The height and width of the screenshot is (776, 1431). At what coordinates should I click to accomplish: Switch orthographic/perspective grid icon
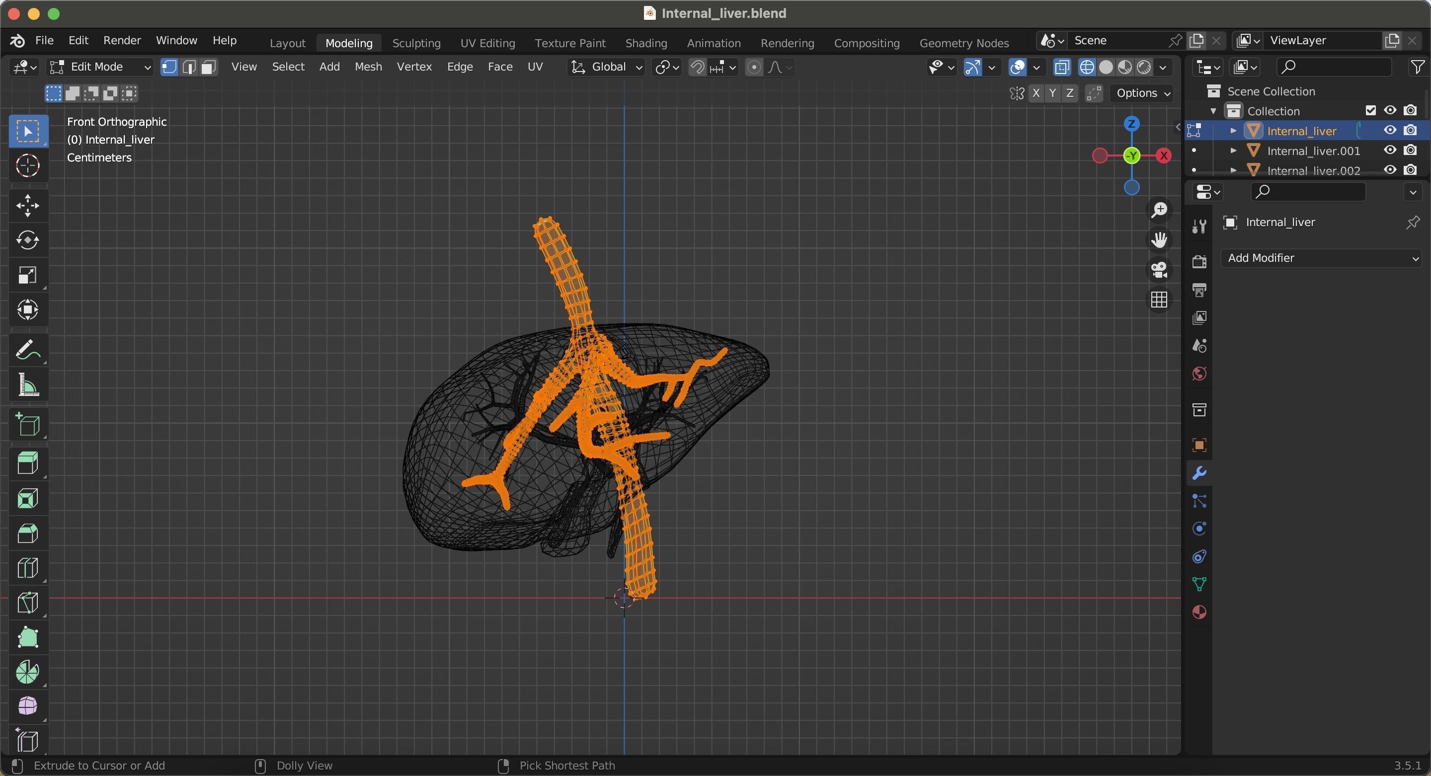pos(1159,300)
